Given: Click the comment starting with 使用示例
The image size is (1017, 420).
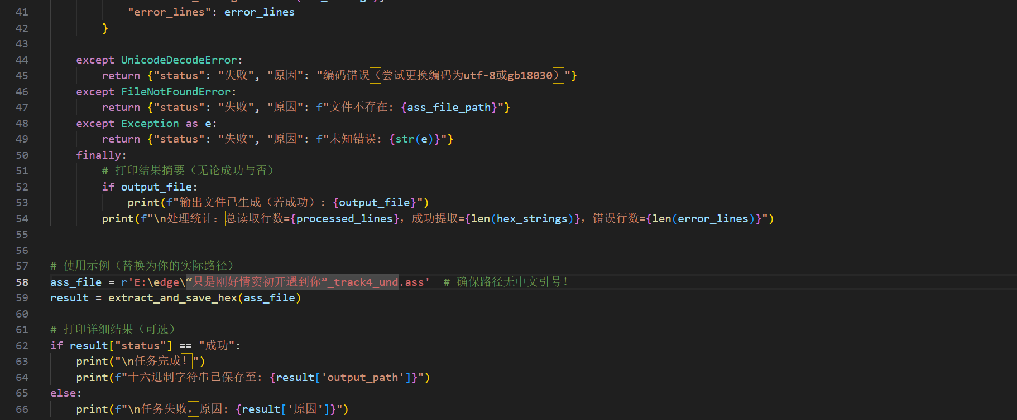Looking at the screenshot, I should 142,266.
